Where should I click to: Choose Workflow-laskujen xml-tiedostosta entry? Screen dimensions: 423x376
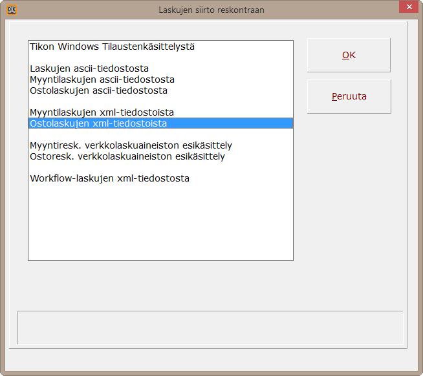(x=160, y=178)
